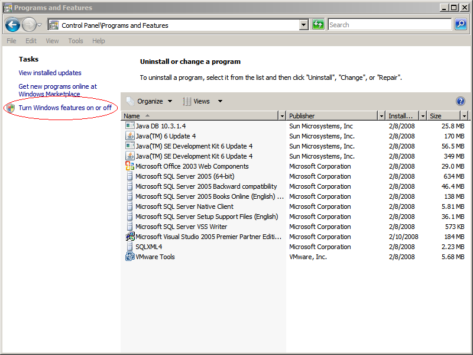Viewport: 473px width, 355px height.
Task: Click the address bar Control Panel icon
Action: 54,25
